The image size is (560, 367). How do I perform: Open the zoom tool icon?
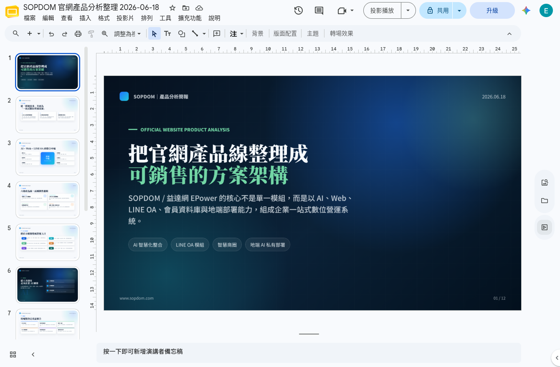[x=105, y=34]
